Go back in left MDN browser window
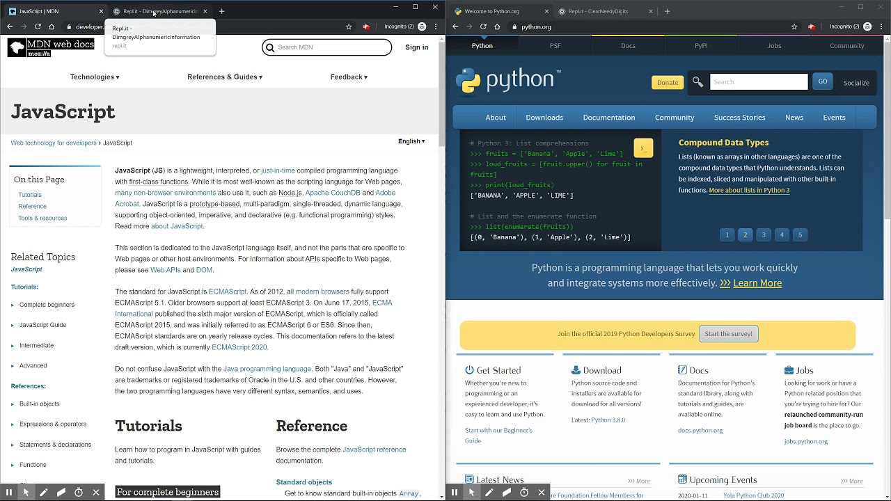891x501 pixels. point(10,26)
